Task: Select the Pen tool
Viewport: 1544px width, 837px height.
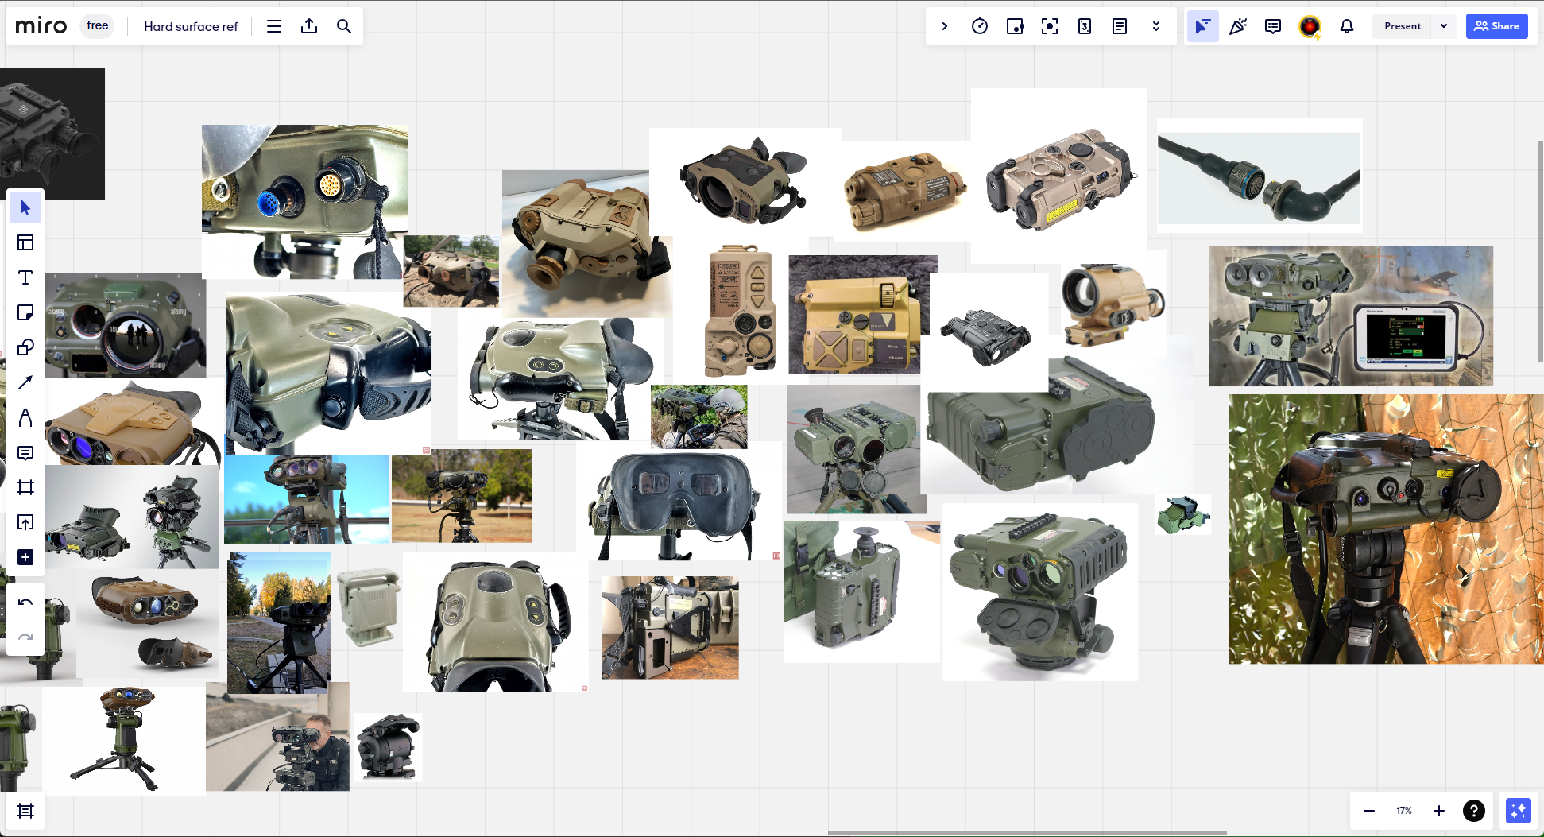Action: [x=25, y=417]
